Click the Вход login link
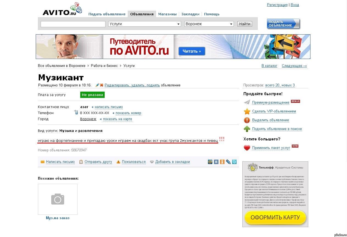 point(295,5)
